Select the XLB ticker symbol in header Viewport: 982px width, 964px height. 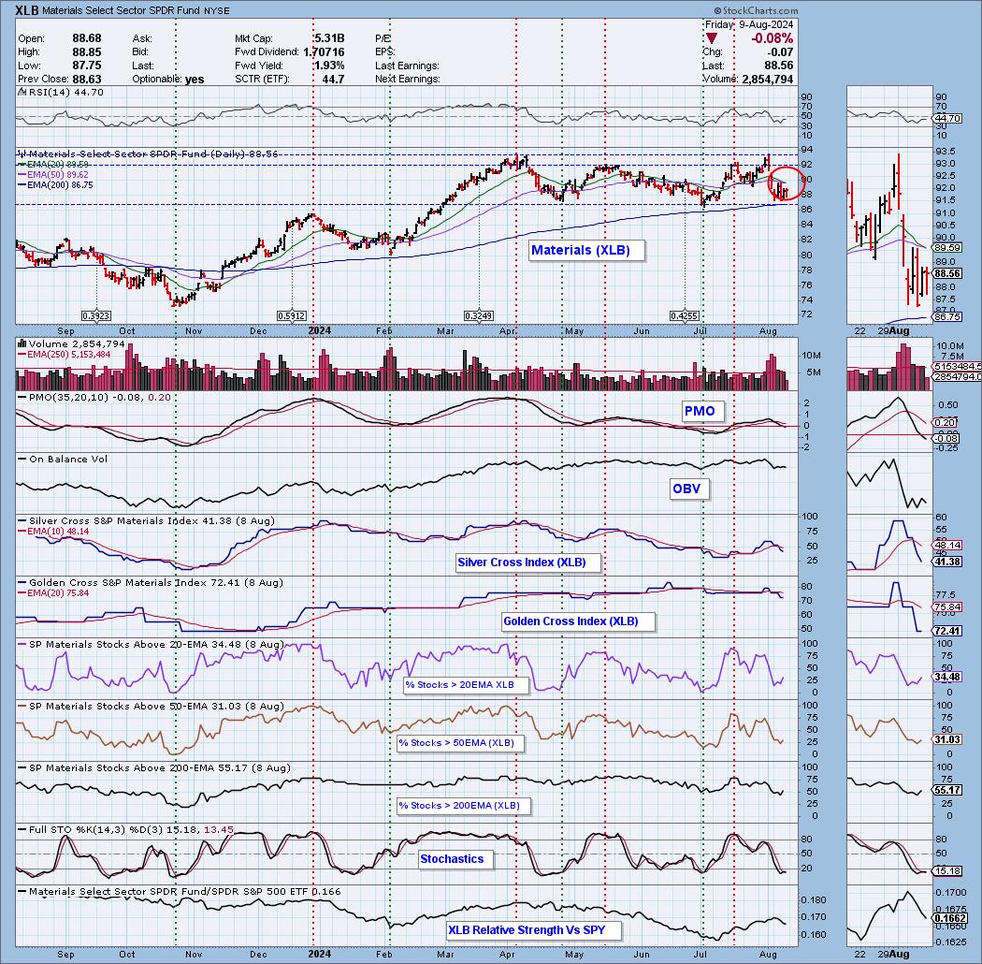click(25, 10)
